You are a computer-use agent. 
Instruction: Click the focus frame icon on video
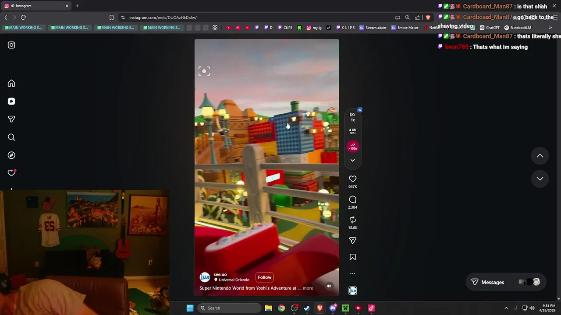pyautogui.click(x=204, y=71)
